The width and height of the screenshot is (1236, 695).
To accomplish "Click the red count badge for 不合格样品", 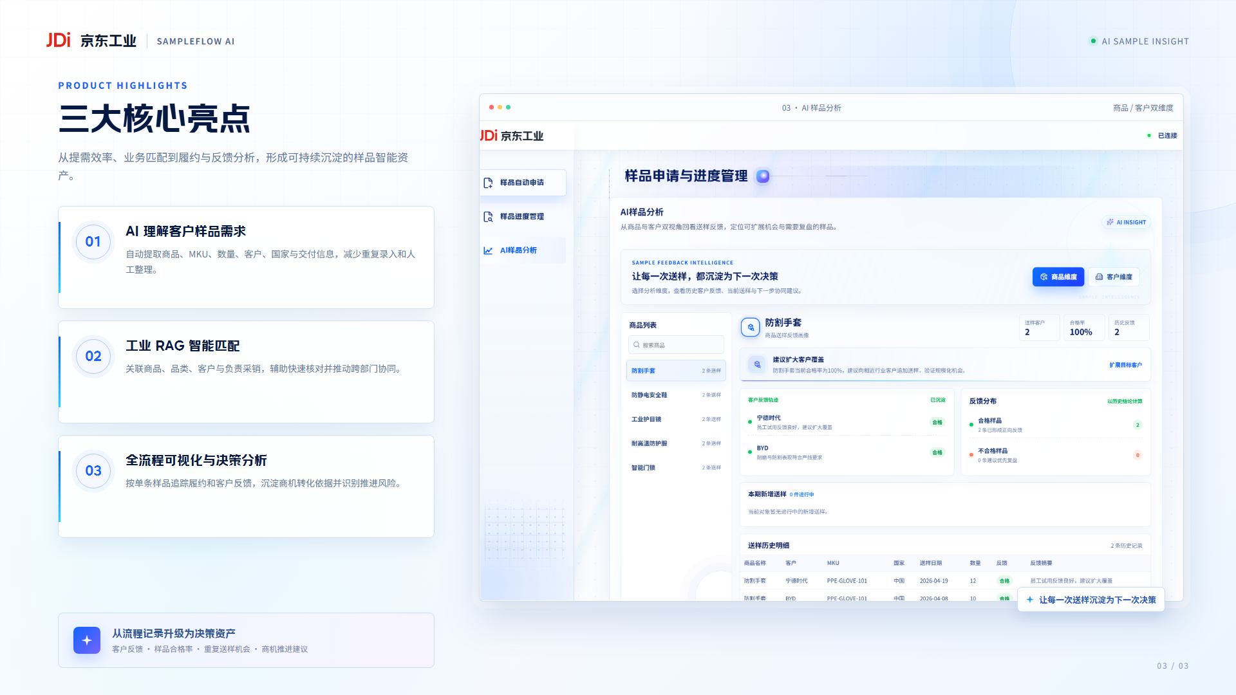I will pyautogui.click(x=1138, y=455).
